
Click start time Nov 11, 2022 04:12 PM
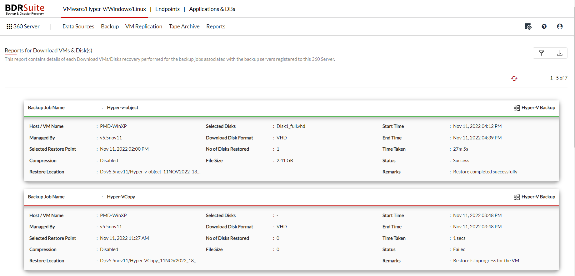point(477,126)
